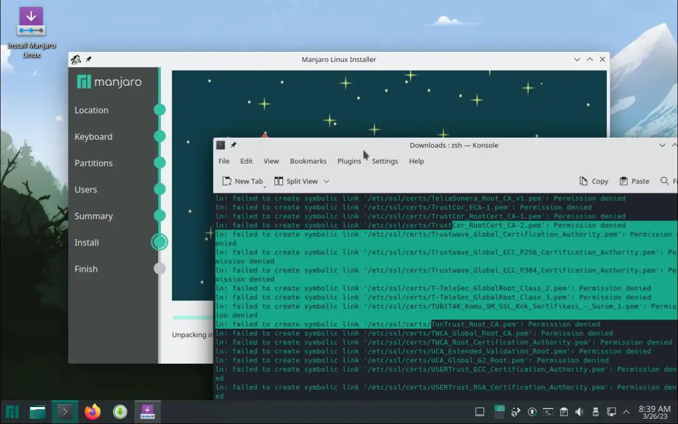Click the green download arrow icon in taskbar
678x424 pixels.
pyautogui.click(x=120, y=412)
